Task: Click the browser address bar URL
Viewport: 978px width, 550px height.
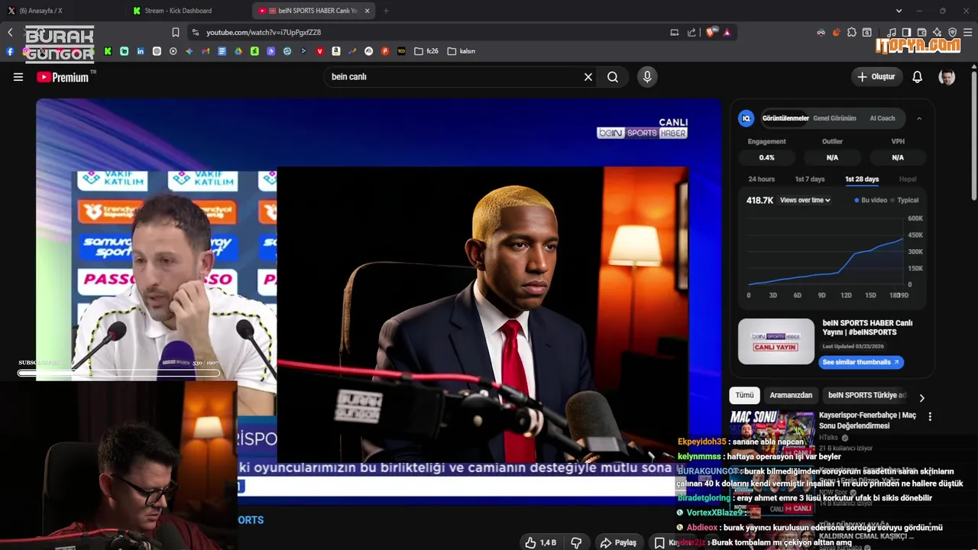Action: pos(264,32)
